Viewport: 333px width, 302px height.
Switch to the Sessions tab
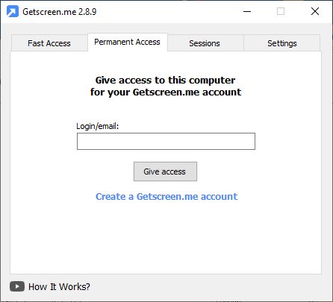pyautogui.click(x=205, y=43)
